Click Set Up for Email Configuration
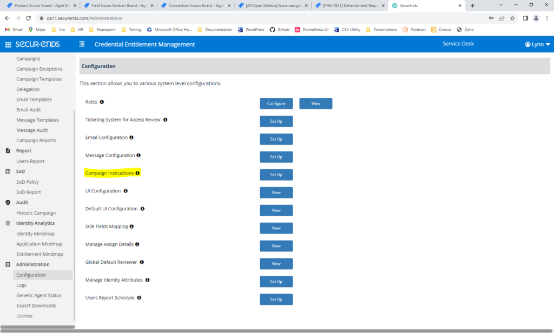554x333 pixels. tap(276, 139)
